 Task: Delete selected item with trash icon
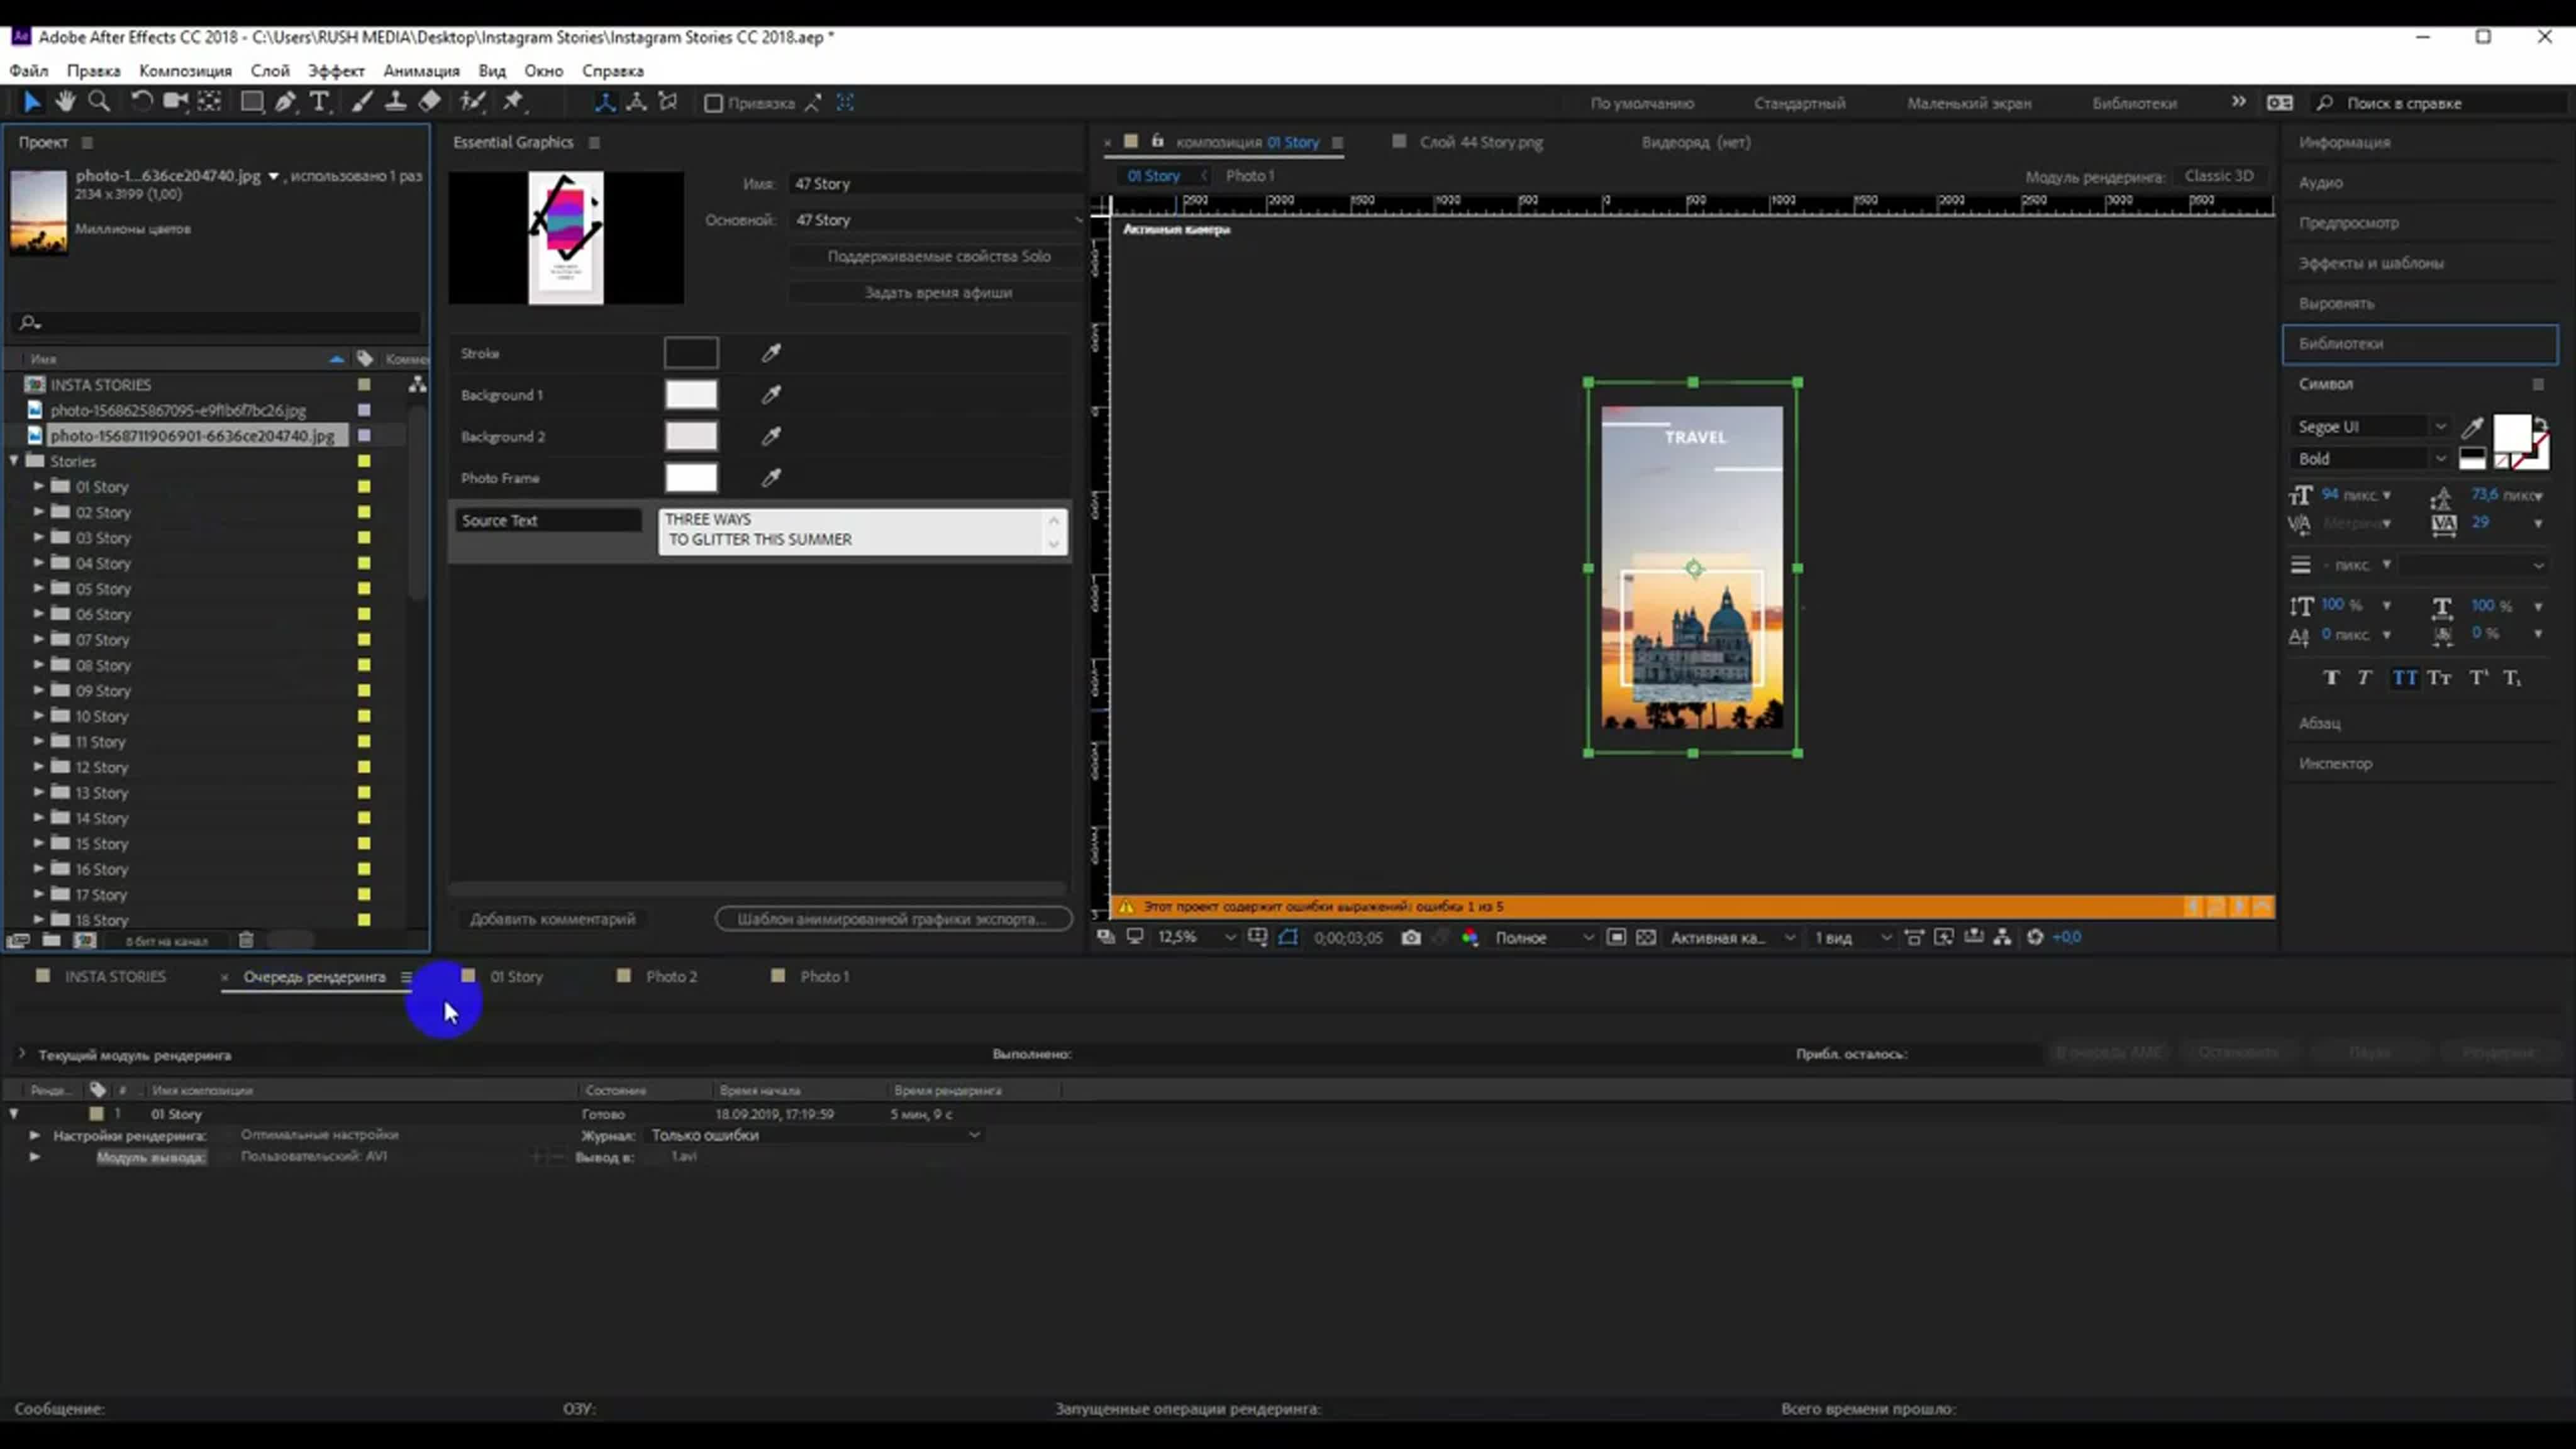(x=246, y=940)
